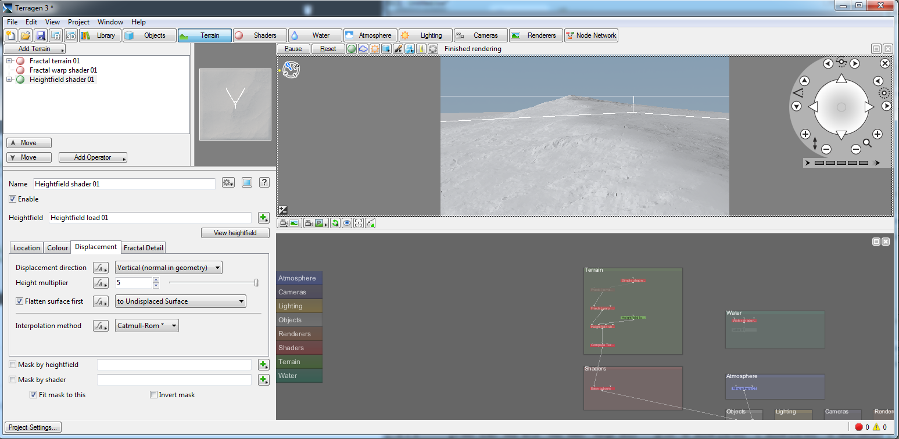Screen dimensions: 899x439
Task: Click the yellow ruler measure icon
Action: 421,49
